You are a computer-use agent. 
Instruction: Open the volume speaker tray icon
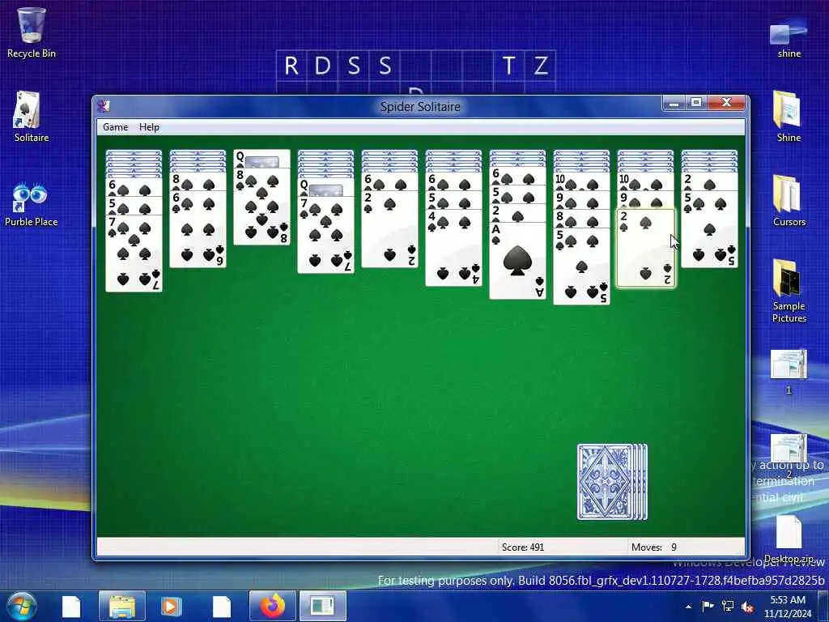(747, 607)
